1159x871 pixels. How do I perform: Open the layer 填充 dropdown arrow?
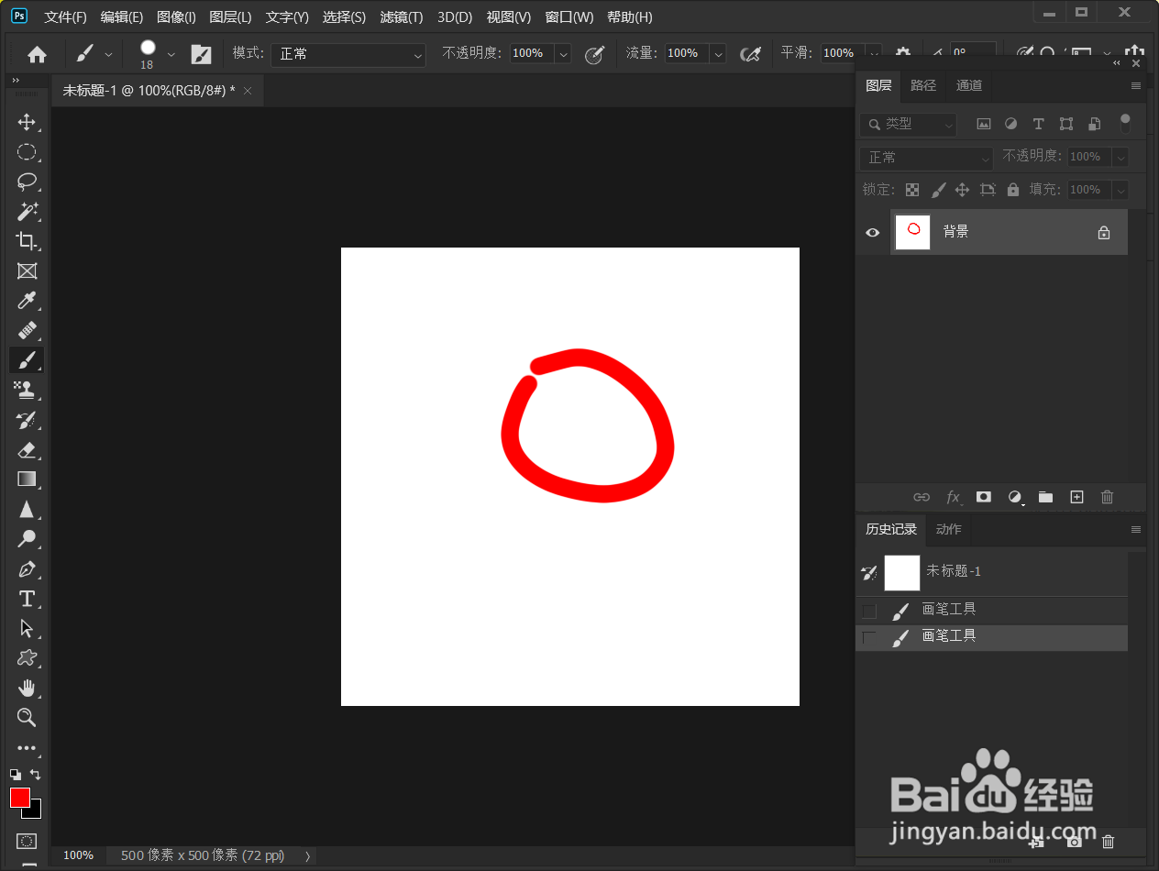(x=1120, y=190)
